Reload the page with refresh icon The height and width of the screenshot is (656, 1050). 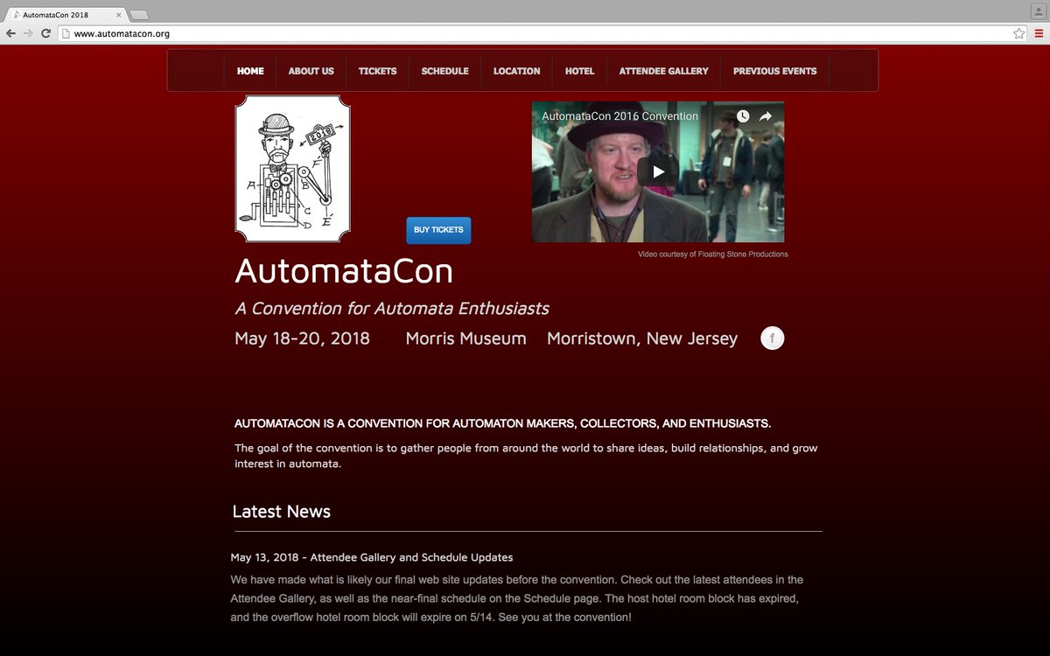pyautogui.click(x=45, y=33)
